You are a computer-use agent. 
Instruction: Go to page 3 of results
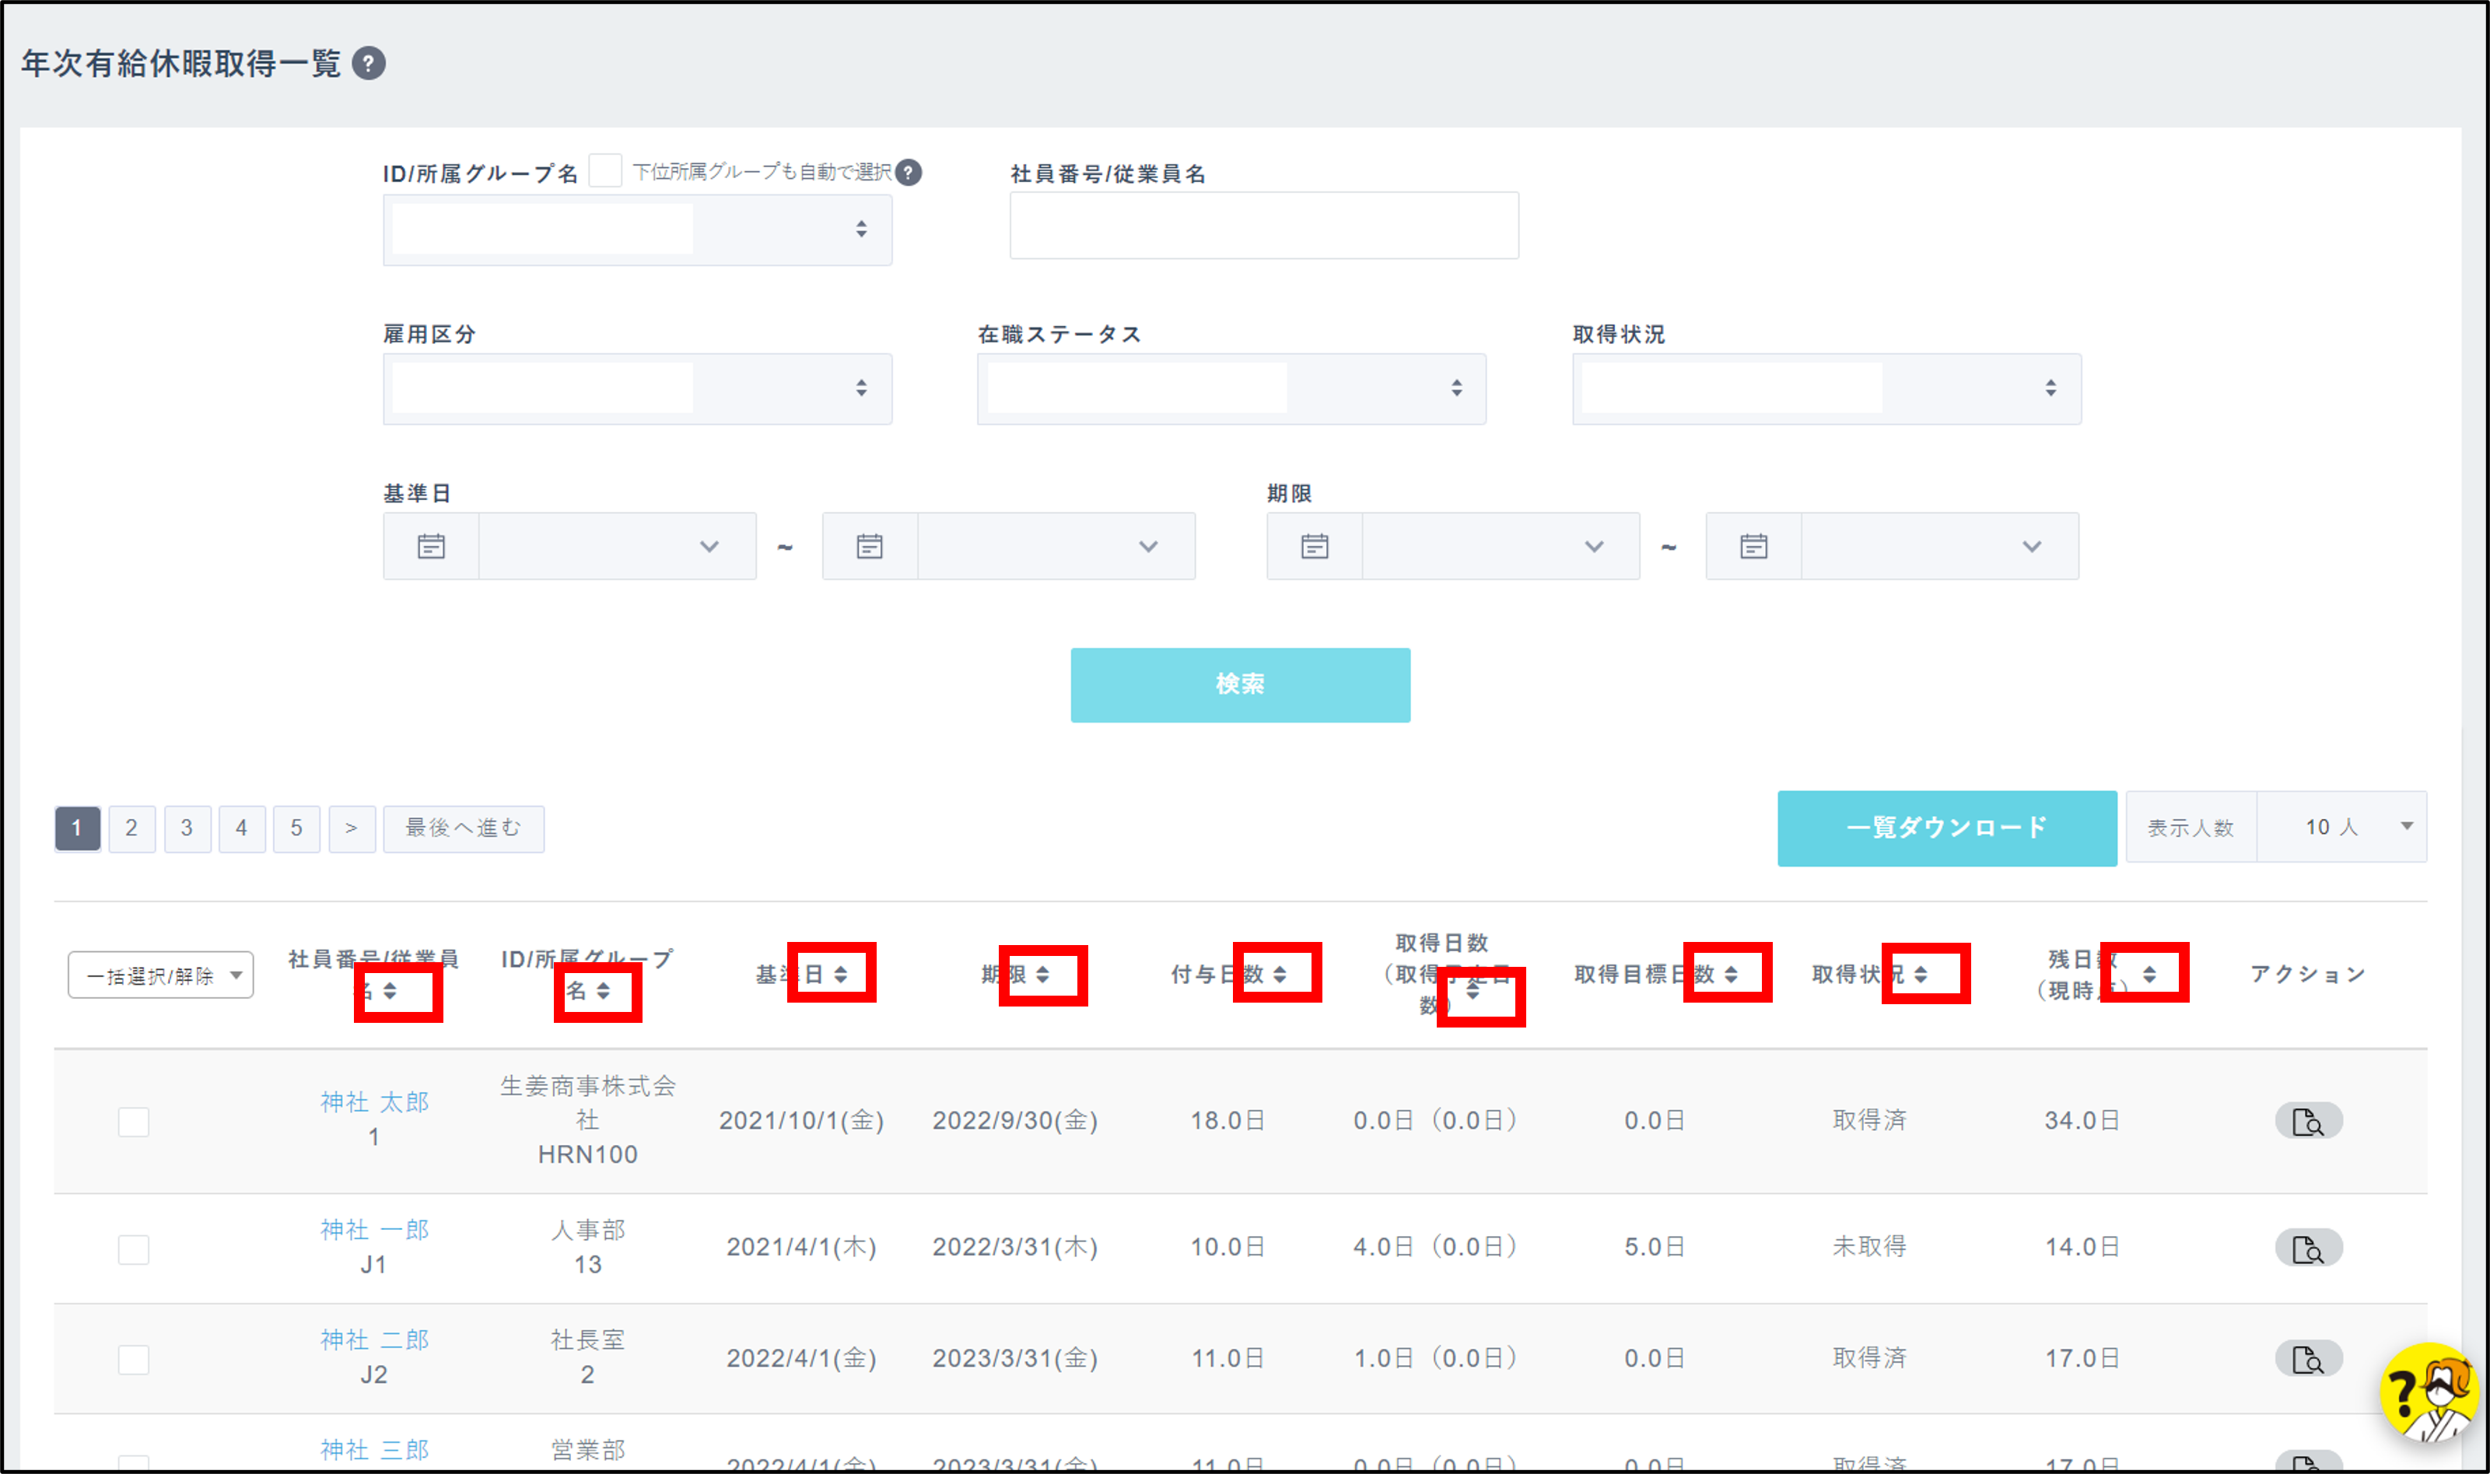tap(187, 828)
